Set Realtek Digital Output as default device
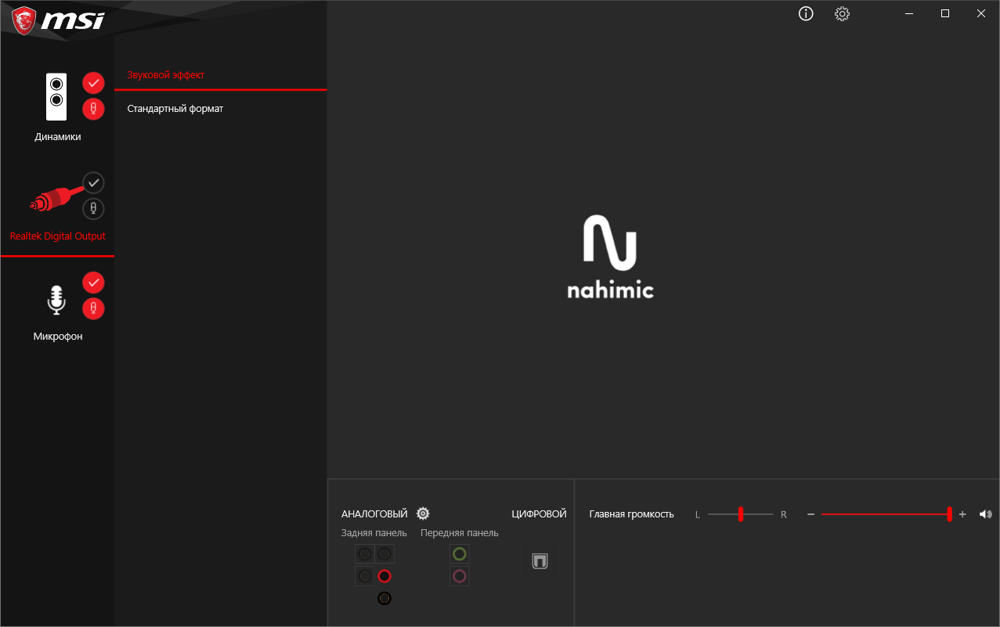The image size is (1000, 627). (93, 182)
